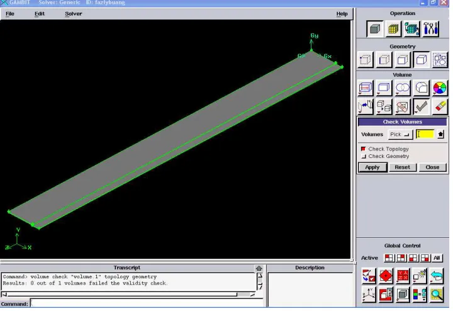Select the Volume geometry button
The width and height of the screenshot is (453, 311).
pyautogui.click(x=421, y=60)
